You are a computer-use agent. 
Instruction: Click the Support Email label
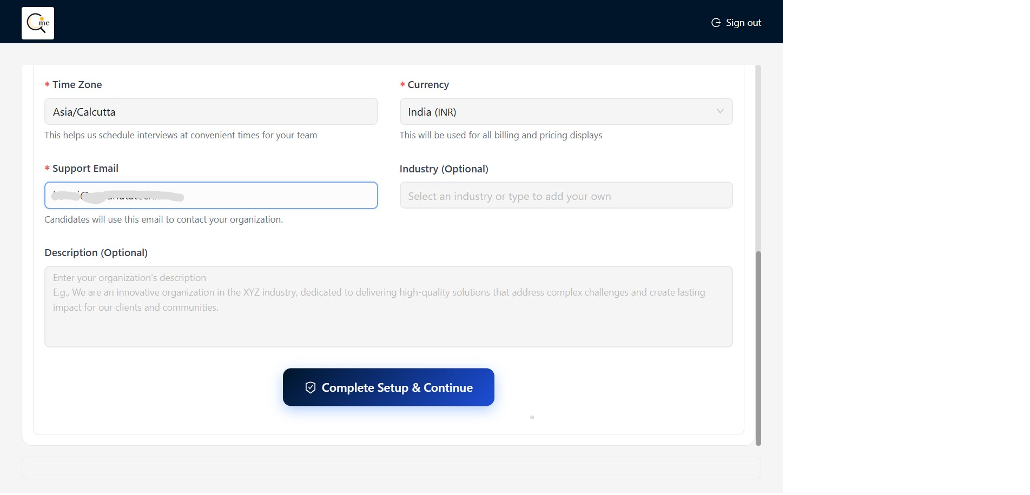point(85,169)
